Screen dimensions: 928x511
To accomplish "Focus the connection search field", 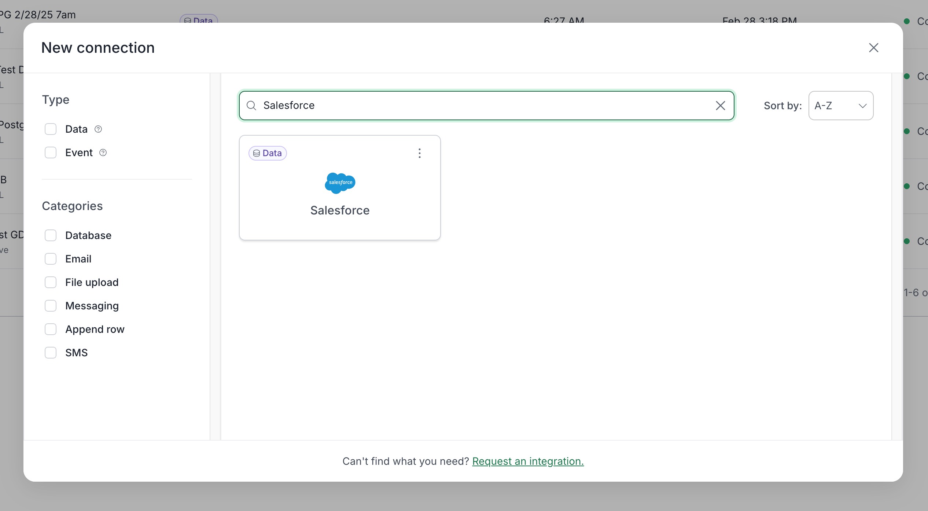I will tap(484, 106).
